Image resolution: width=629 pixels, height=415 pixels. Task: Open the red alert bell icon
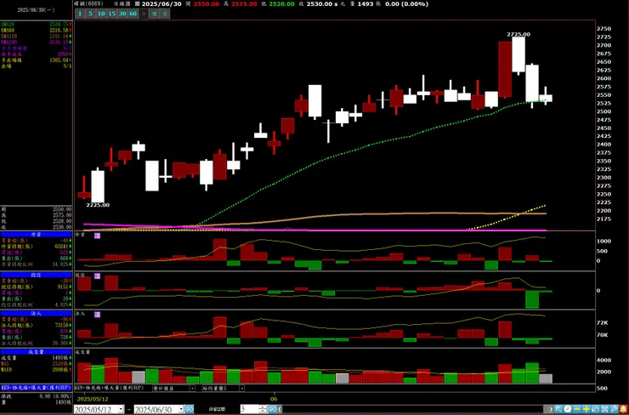click(x=624, y=409)
